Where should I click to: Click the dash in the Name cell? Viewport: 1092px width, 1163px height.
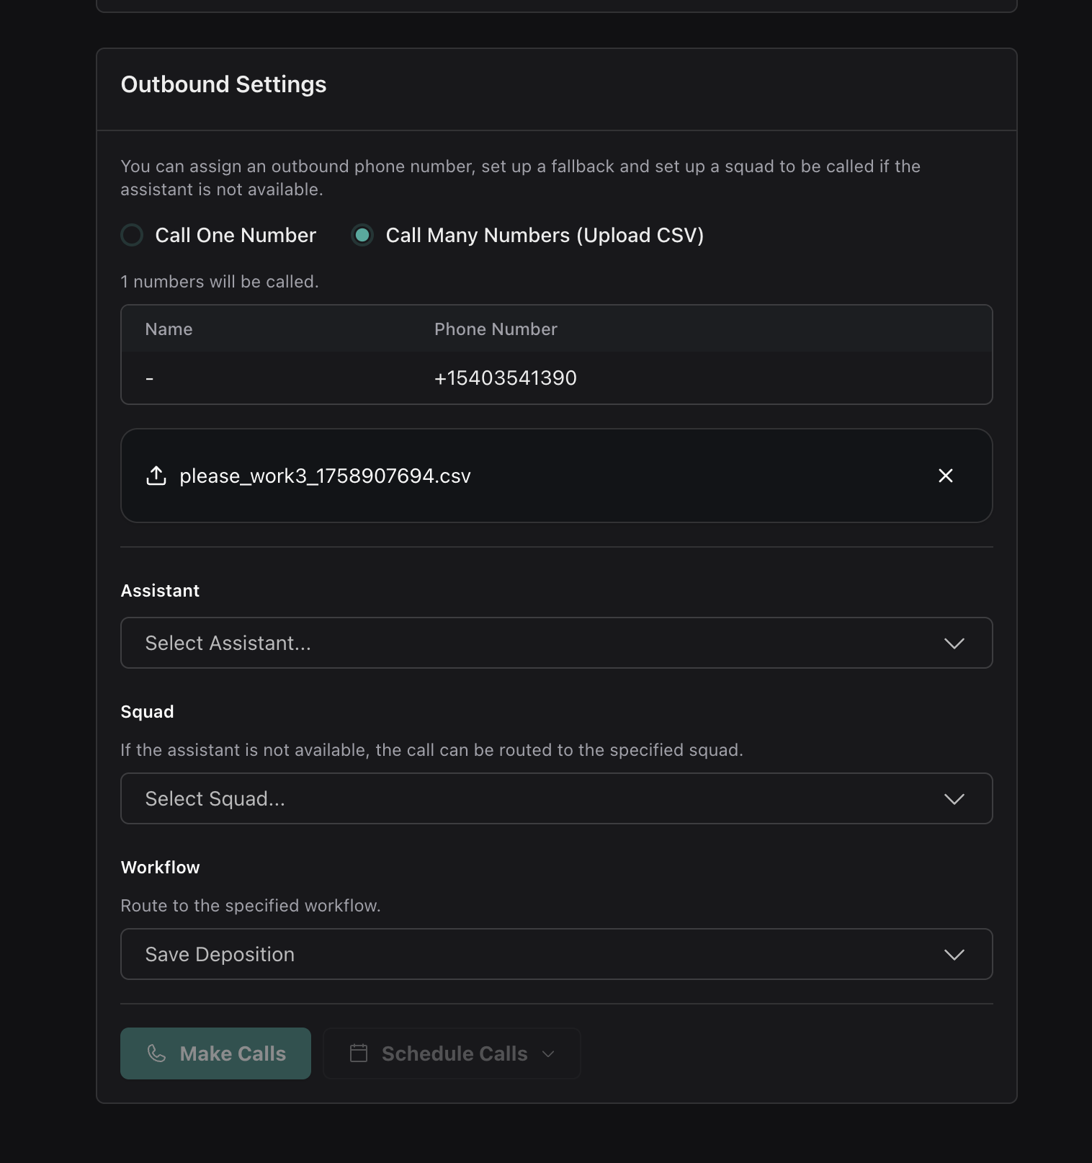coord(150,378)
